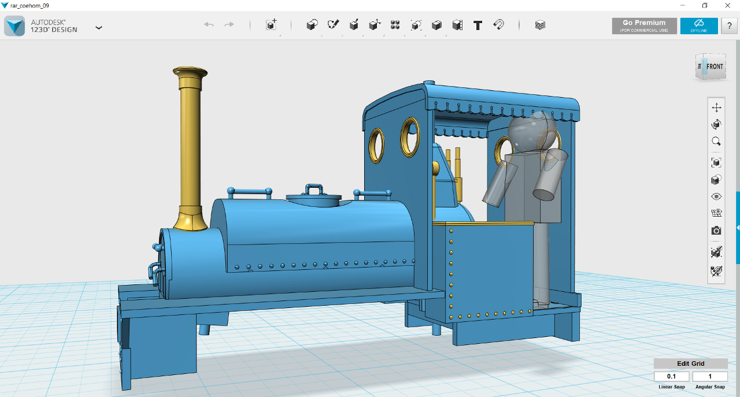This screenshot has width=740, height=397.
Task: Open the Material editor
Action: (x=540, y=25)
